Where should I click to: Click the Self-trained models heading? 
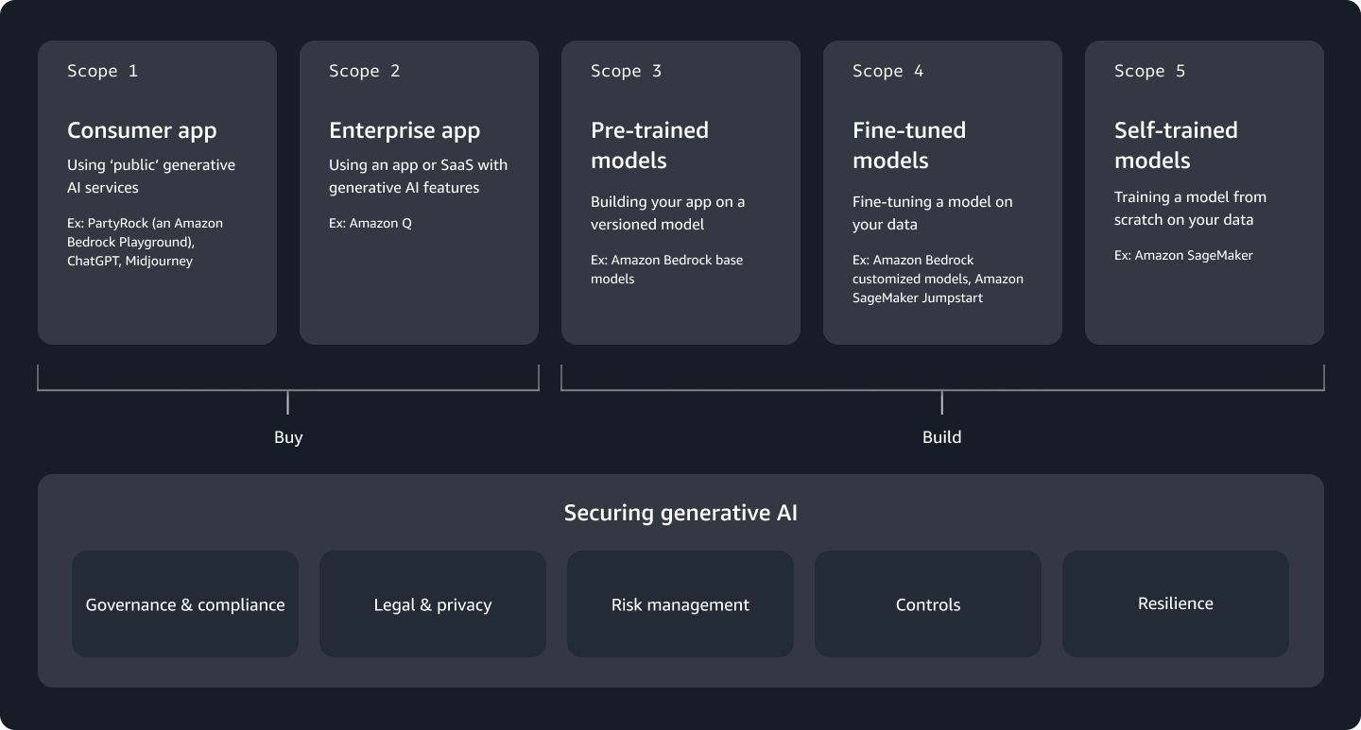[1176, 144]
